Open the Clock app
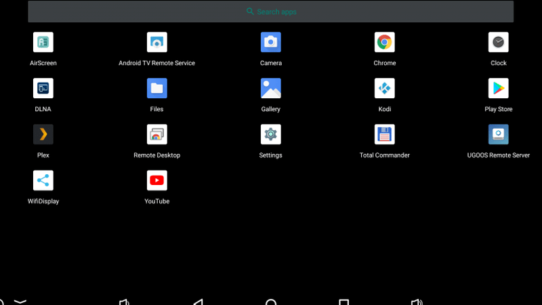This screenshot has height=305, width=542. 498,42
